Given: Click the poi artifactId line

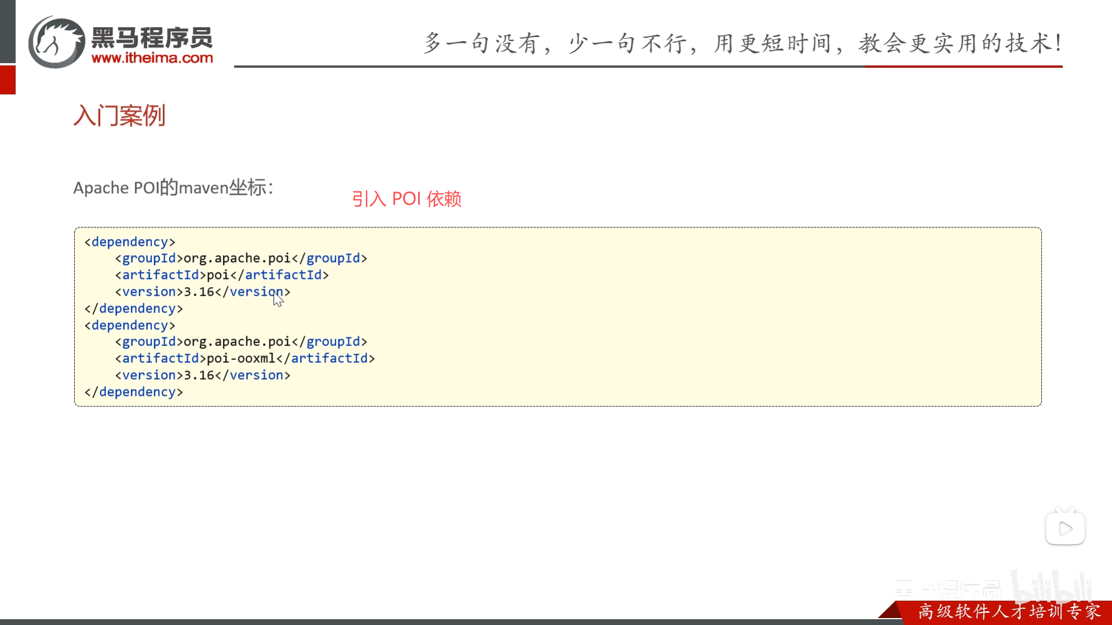Looking at the screenshot, I should tap(222, 275).
